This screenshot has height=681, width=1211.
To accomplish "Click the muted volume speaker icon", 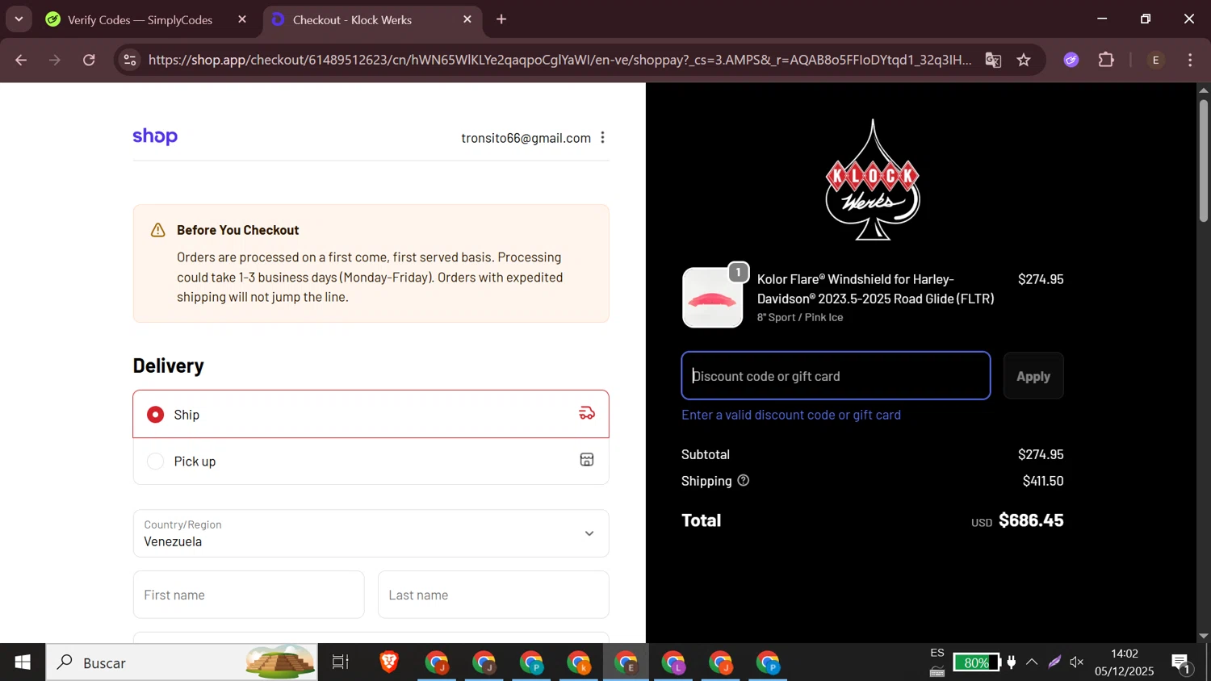I will [x=1077, y=662].
